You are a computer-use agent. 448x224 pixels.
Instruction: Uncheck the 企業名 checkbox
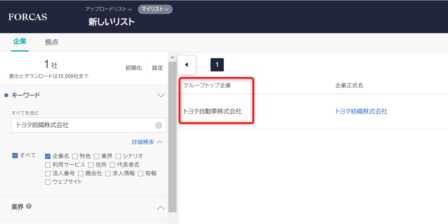pos(48,156)
